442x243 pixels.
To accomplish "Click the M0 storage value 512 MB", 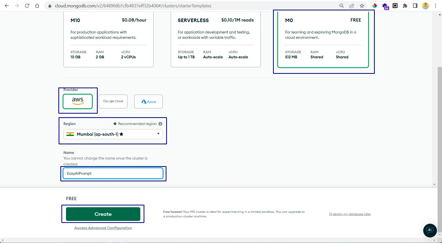I will point(291,57).
